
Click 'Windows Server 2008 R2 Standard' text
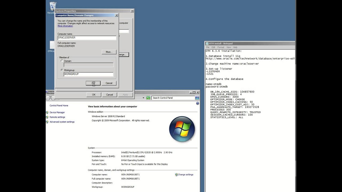point(108,117)
